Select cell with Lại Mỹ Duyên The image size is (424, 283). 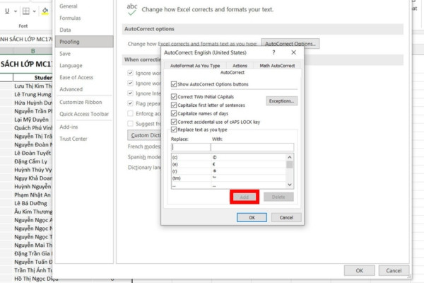[33, 120]
